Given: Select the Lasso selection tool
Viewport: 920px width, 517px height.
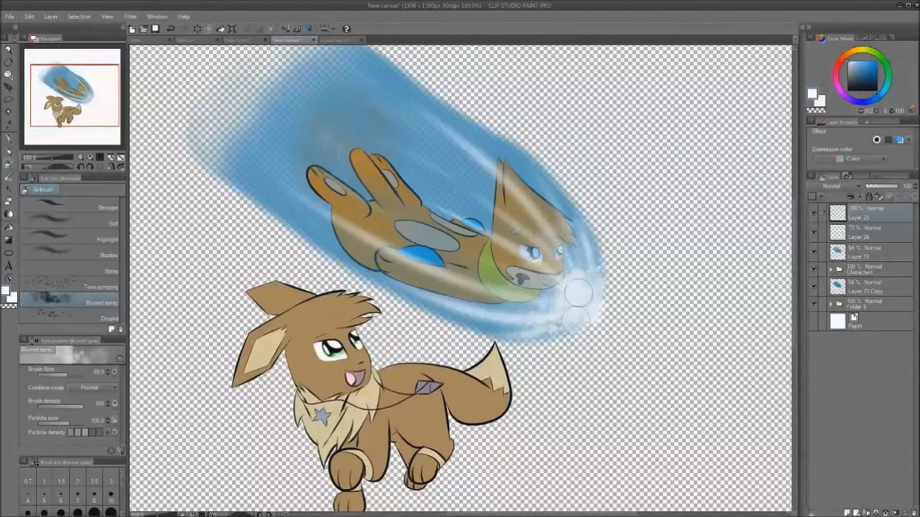Looking at the screenshot, I should [x=8, y=99].
